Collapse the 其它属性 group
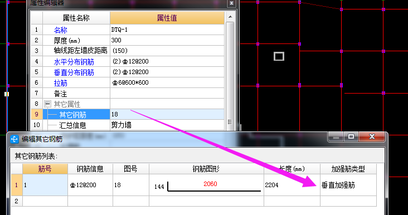The width and height of the screenshot is (408, 215). pyautogui.click(x=47, y=104)
